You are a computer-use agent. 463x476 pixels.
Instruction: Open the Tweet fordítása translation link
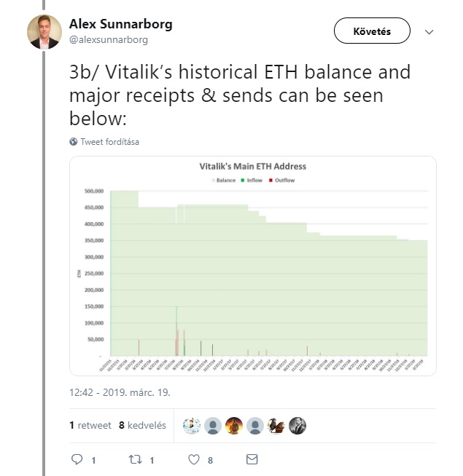110,142
